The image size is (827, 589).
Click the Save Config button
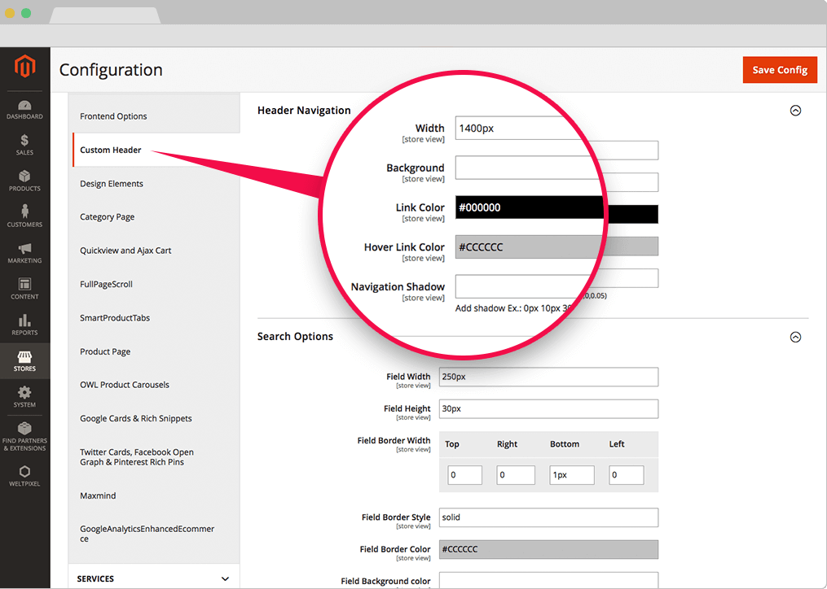779,70
